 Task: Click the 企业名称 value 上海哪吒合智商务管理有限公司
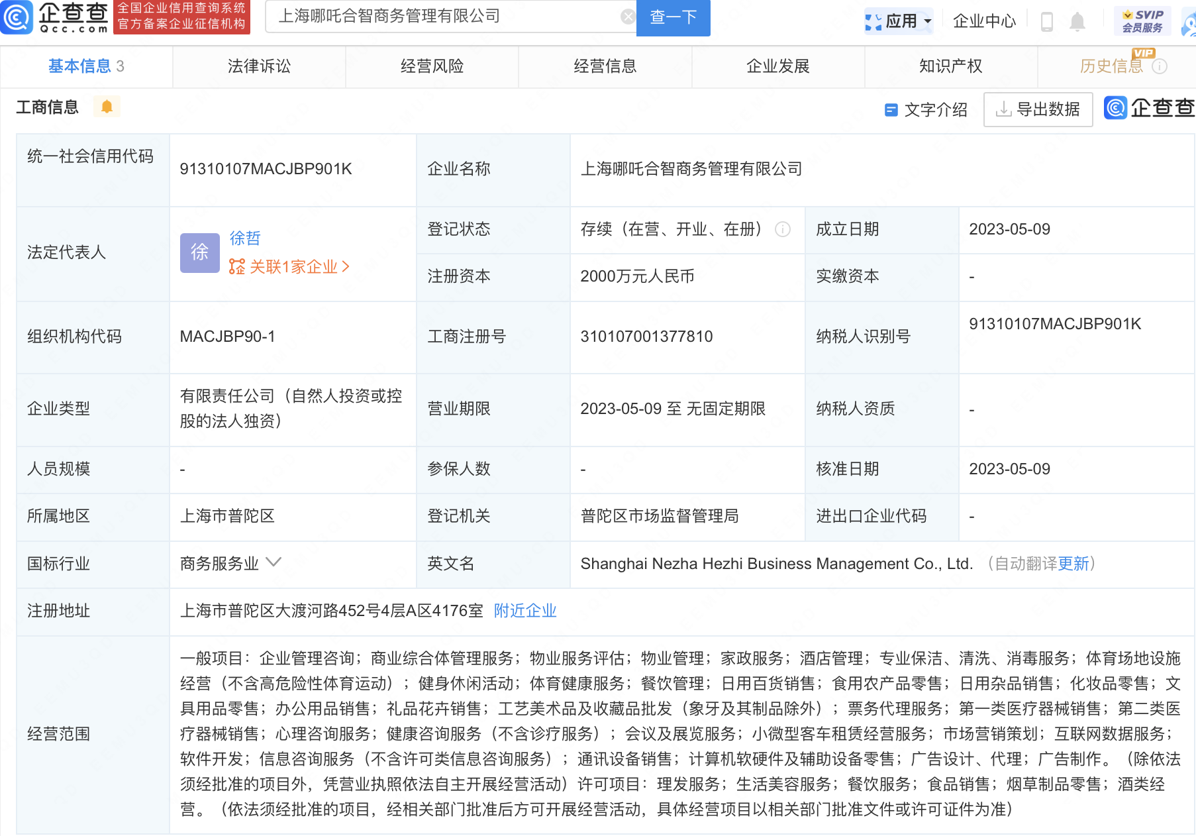(x=691, y=170)
